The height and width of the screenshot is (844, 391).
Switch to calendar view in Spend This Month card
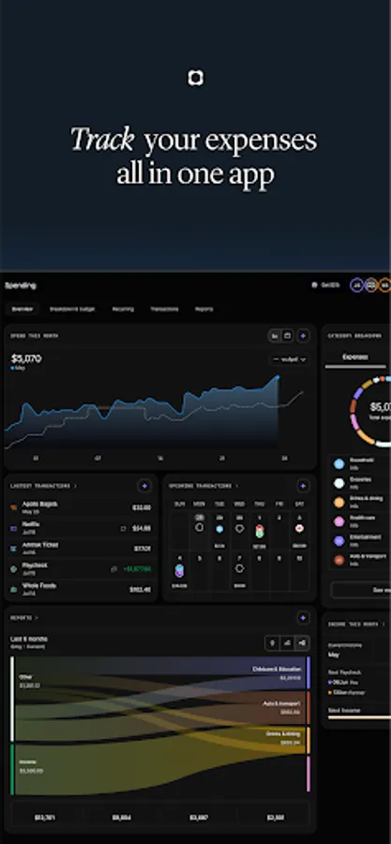287,336
